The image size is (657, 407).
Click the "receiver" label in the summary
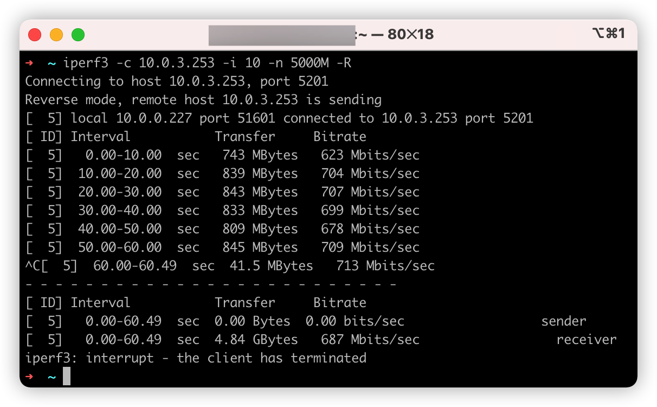click(587, 340)
